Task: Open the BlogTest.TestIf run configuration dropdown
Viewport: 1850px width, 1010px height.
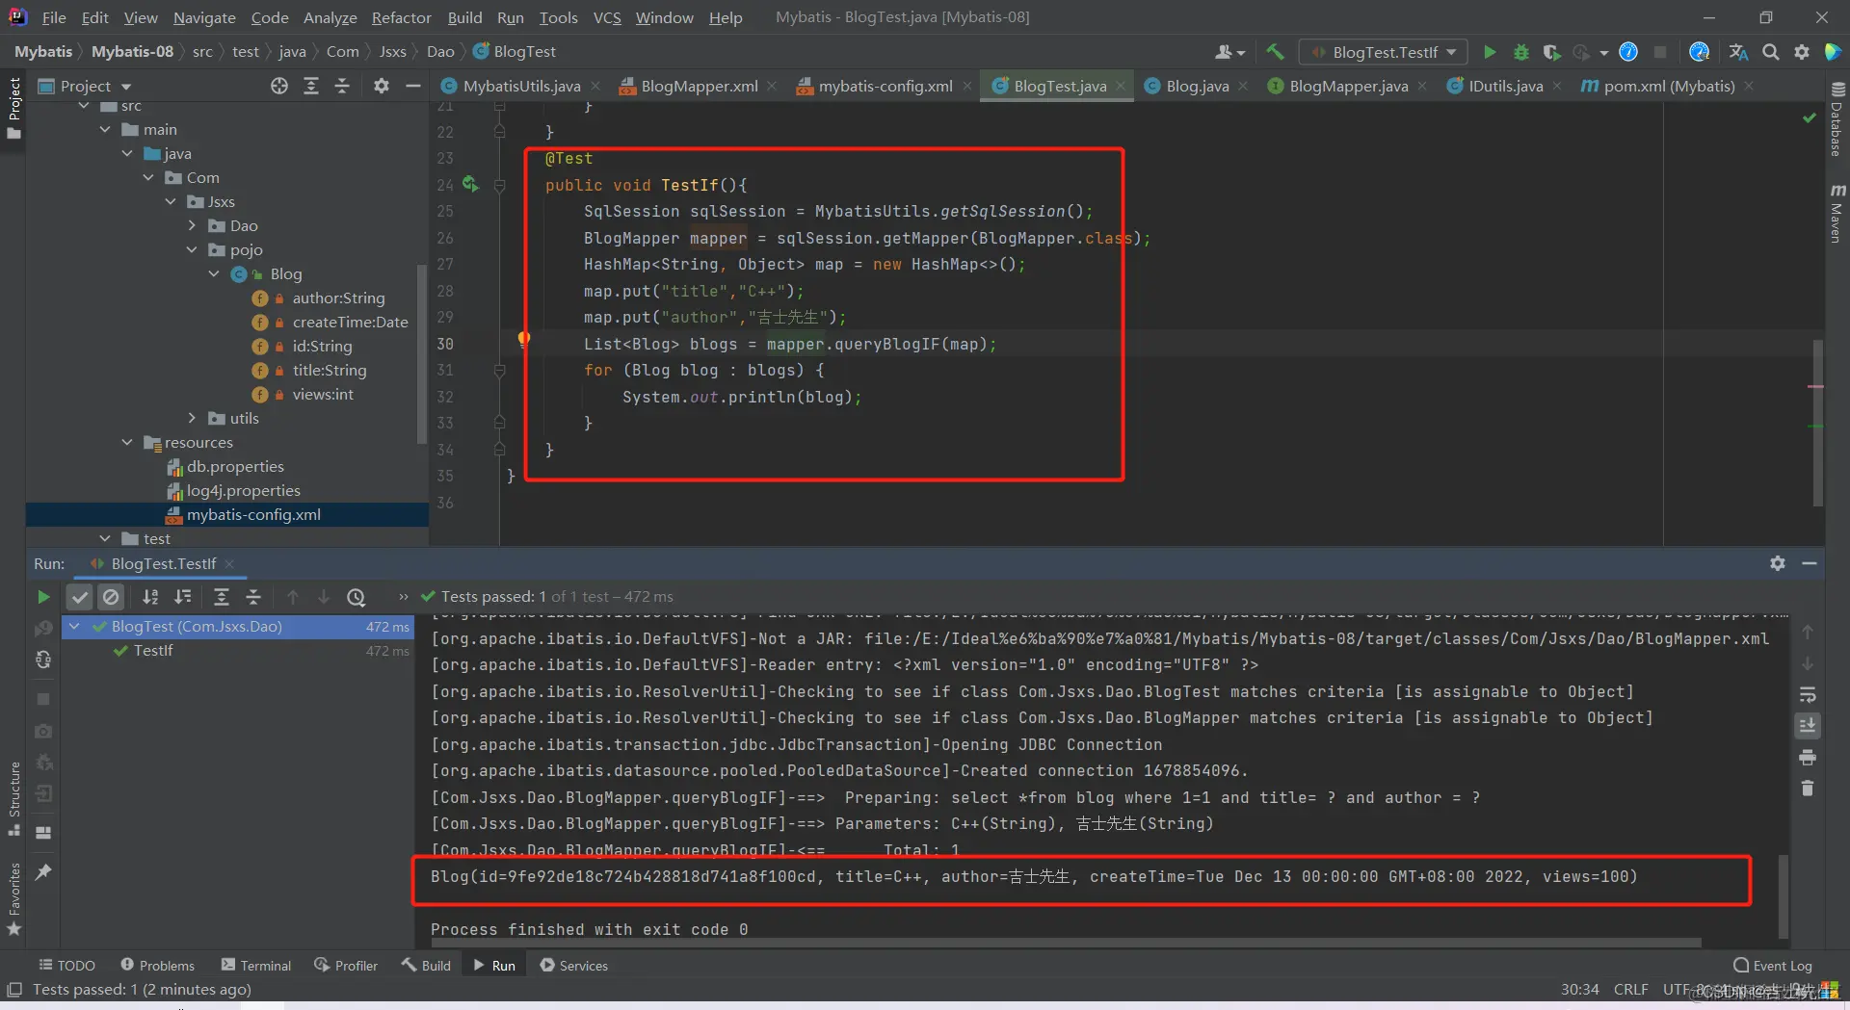Action: point(1384,52)
